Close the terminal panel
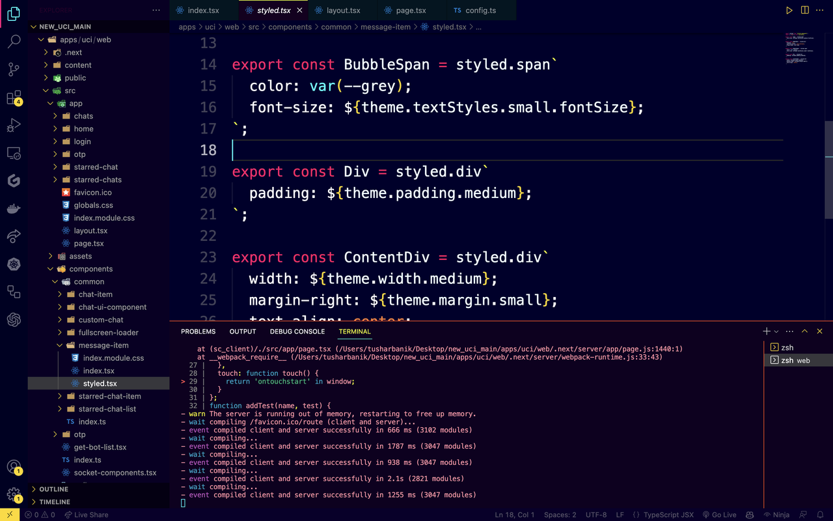The width and height of the screenshot is (833, 521). pos(820,331)
